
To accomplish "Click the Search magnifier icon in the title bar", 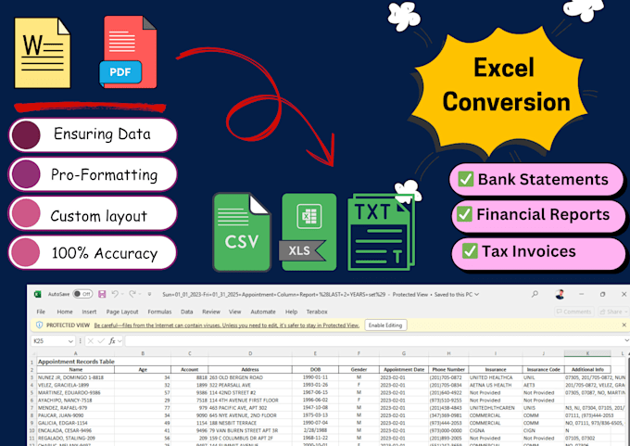I will point(535,294).
